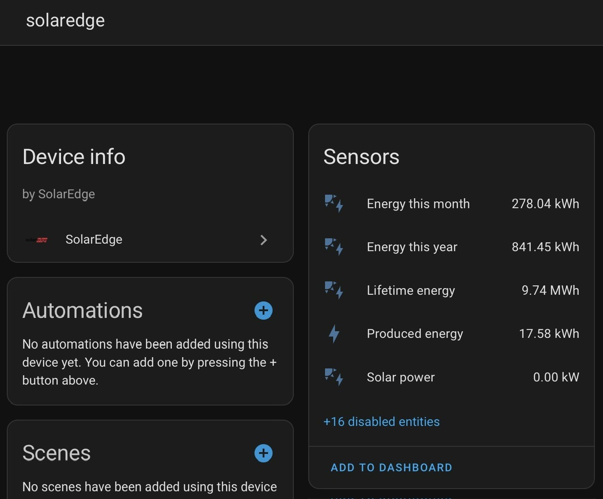Click the Sensors card heading
Image resolution: width=603 pixels, height=499 pixels.
[361, 157]
